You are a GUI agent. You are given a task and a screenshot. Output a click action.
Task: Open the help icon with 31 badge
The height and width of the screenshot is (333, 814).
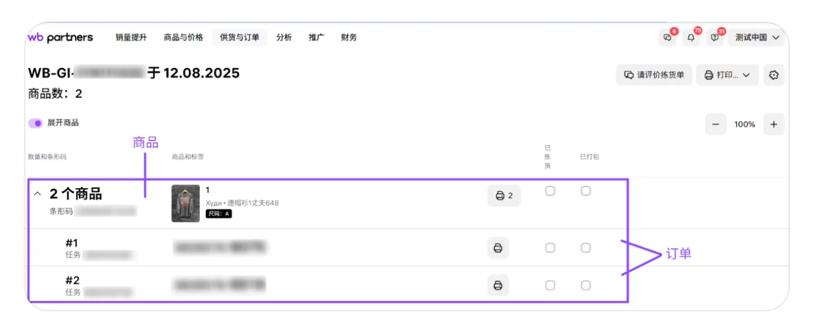click(715, 38)
